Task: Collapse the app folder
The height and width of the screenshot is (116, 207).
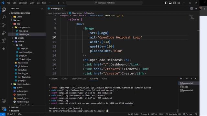Action: (18, 24)
